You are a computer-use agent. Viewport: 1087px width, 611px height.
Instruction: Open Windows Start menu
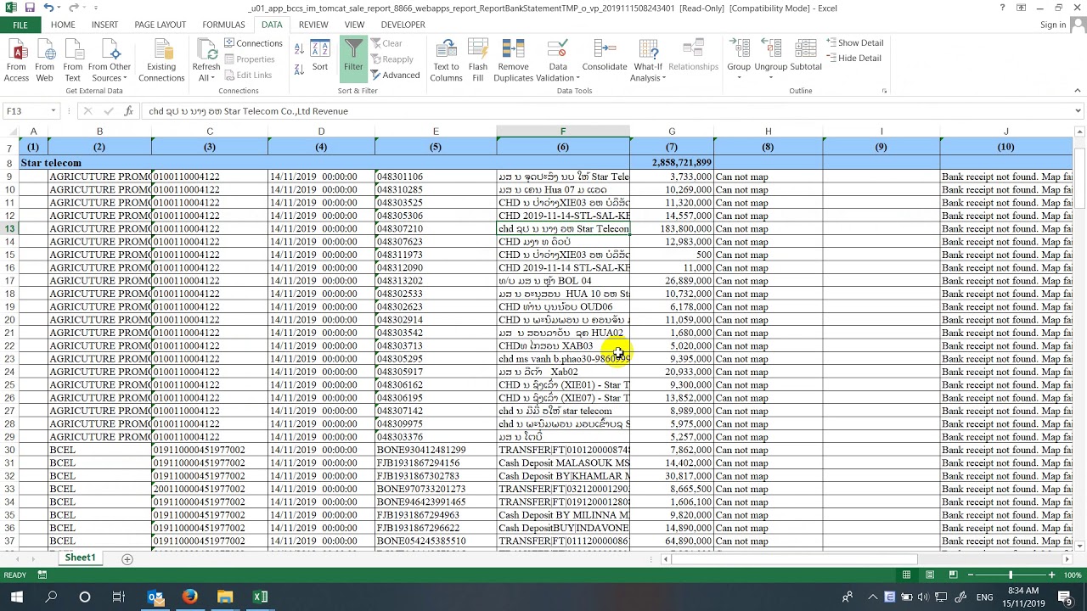click(x=16, y=597)
